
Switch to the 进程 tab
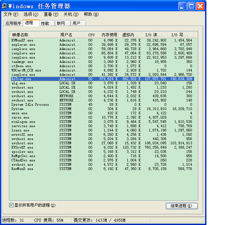pyautogui.click(x=31, y=23)
